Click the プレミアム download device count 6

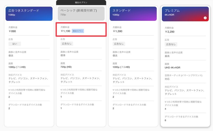pos(166,120)
